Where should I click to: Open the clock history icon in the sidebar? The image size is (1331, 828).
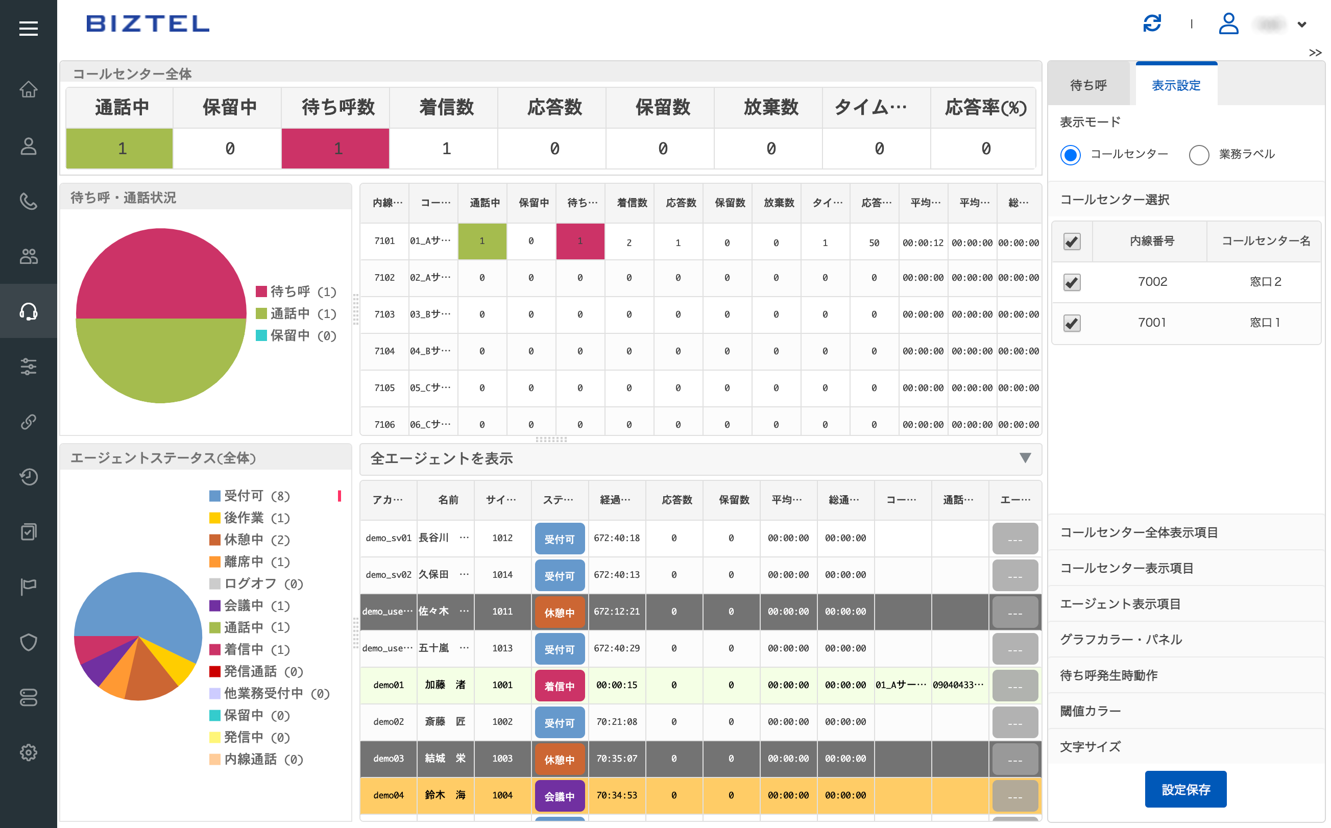pyautogui.click(x=28, y=476)
